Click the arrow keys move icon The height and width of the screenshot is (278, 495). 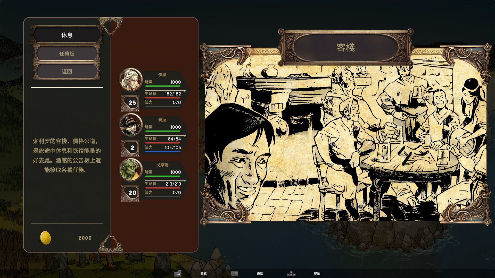291,273
